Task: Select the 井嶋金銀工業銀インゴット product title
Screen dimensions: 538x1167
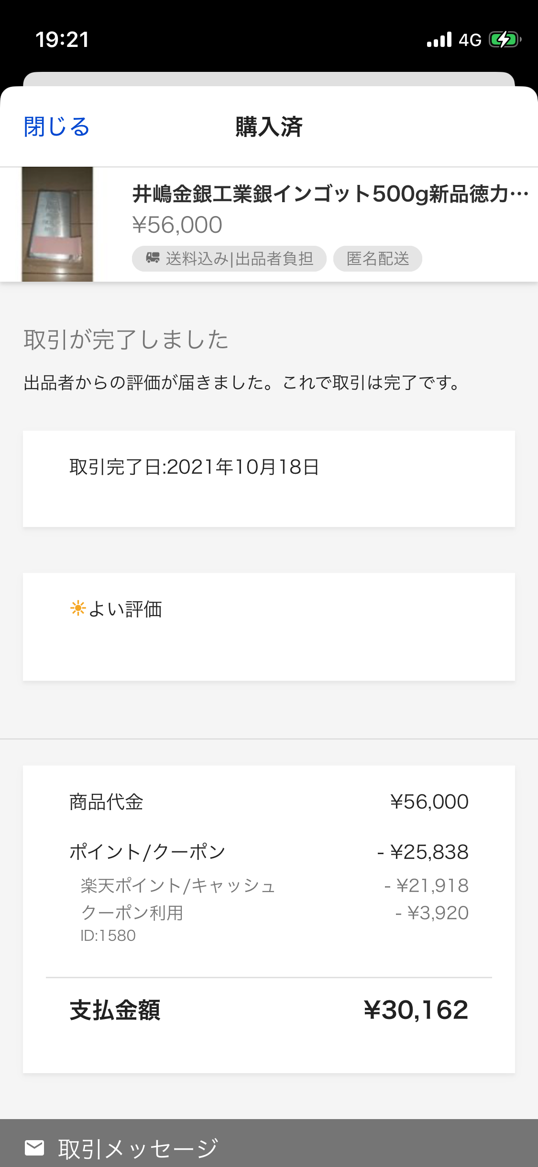Action: 330,194
